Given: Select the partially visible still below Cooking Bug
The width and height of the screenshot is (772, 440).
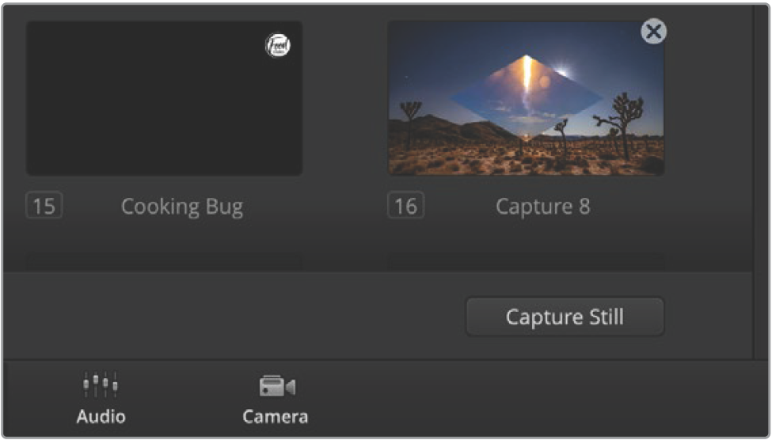Looking at the screenshot, I should (x=164, y=262).
